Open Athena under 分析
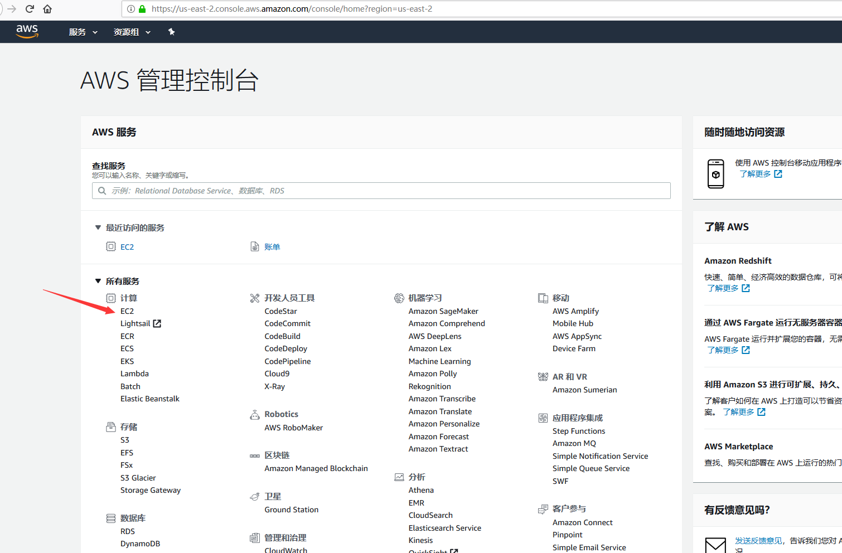This screenshot has height=553, width=842. (421, 490)
